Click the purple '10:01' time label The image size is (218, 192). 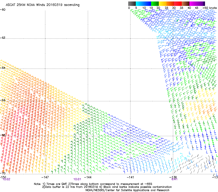click(x=77, y=179)
